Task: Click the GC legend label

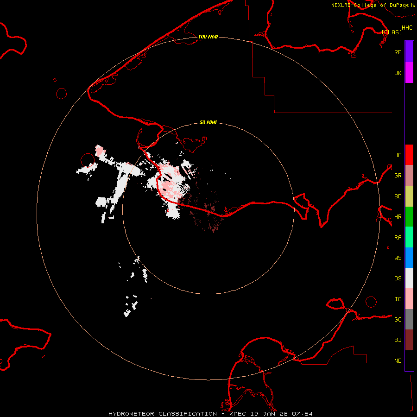Action: click(398, 320)
